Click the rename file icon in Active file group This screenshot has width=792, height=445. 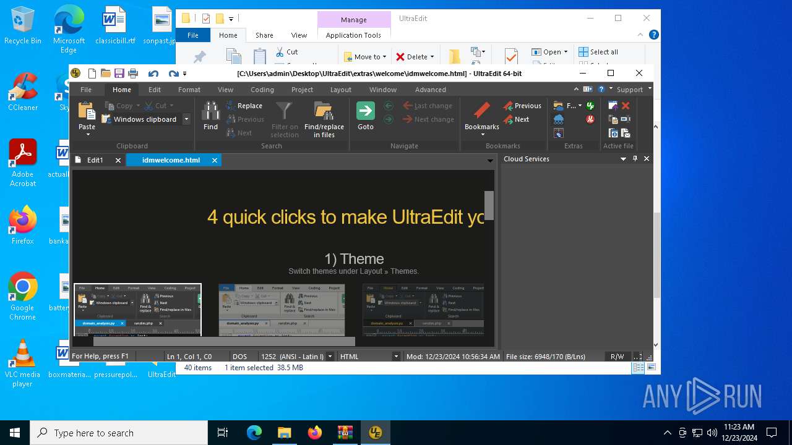(x=626, y=119)
